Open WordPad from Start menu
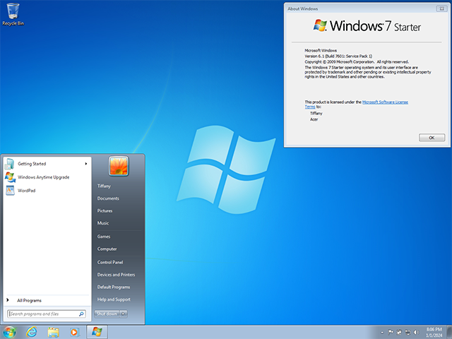This screenshot has width=452, height=339. click(x=27, y=191)
